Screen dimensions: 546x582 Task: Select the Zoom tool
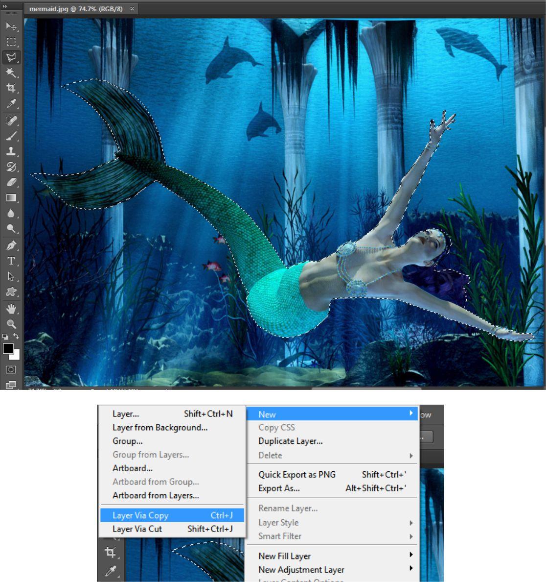[11, 324]
